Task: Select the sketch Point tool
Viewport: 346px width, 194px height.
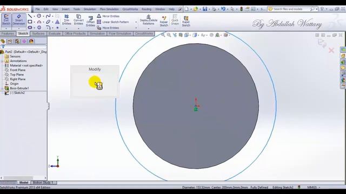Action: pyautogui.click(x=57, y=27)
